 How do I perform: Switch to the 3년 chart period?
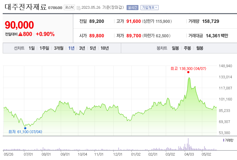click(x=82, y=48)
